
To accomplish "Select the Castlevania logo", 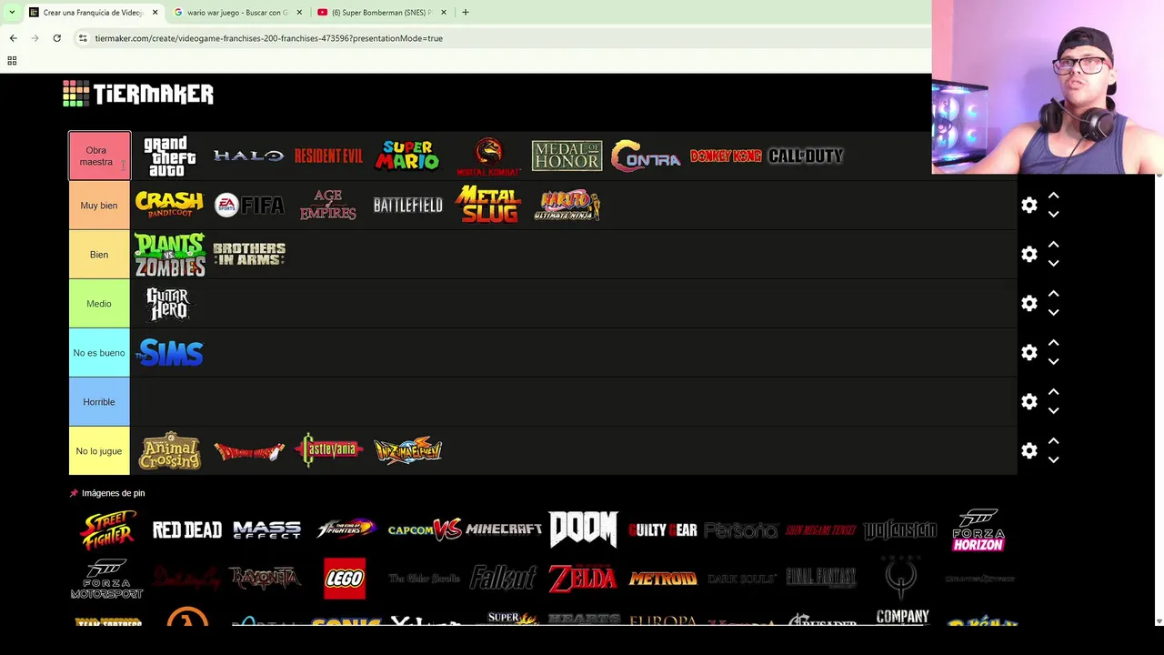I will pos(328,450).
